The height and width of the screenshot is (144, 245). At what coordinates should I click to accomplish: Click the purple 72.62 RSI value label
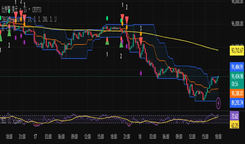[234, 116]
